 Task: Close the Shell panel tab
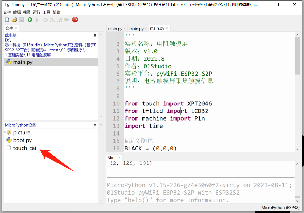[x=120, y=157]
